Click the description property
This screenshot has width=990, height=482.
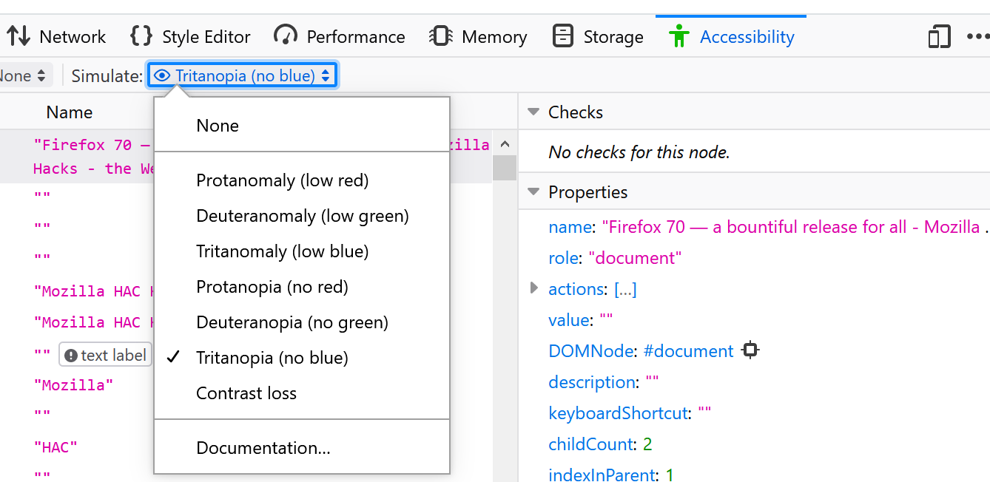pos(593,382)
